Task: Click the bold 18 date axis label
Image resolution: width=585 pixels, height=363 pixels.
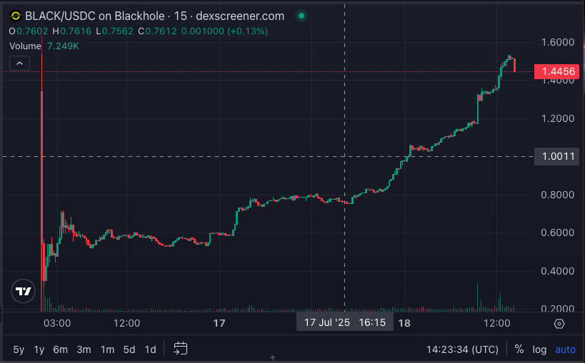Action: [404, 323]
